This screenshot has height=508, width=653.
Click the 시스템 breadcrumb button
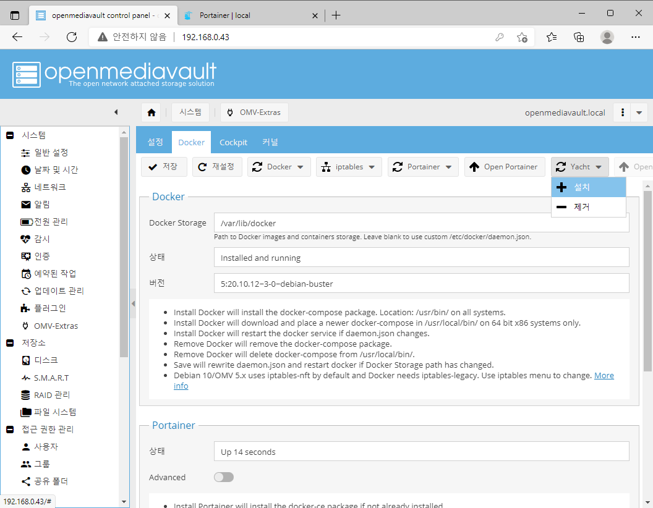click(x=190, y=112)
